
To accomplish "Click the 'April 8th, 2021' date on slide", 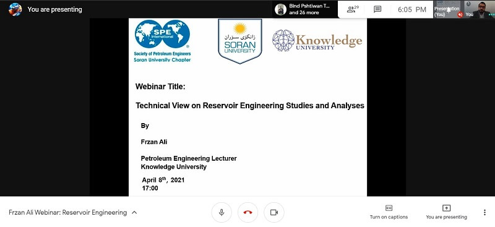I will point(163,180).
